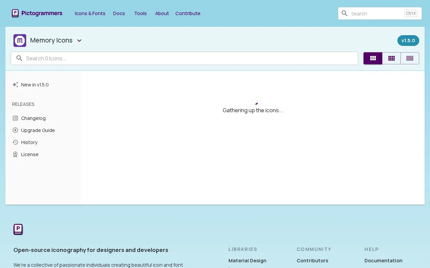Image resolution: width=430 pixels, height=268 pixels.
Task: Open the About menu
Action: tap(162, 13)
